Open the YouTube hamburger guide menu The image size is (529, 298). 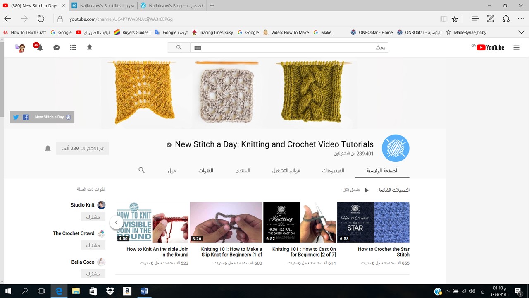[x=516, y=48]
